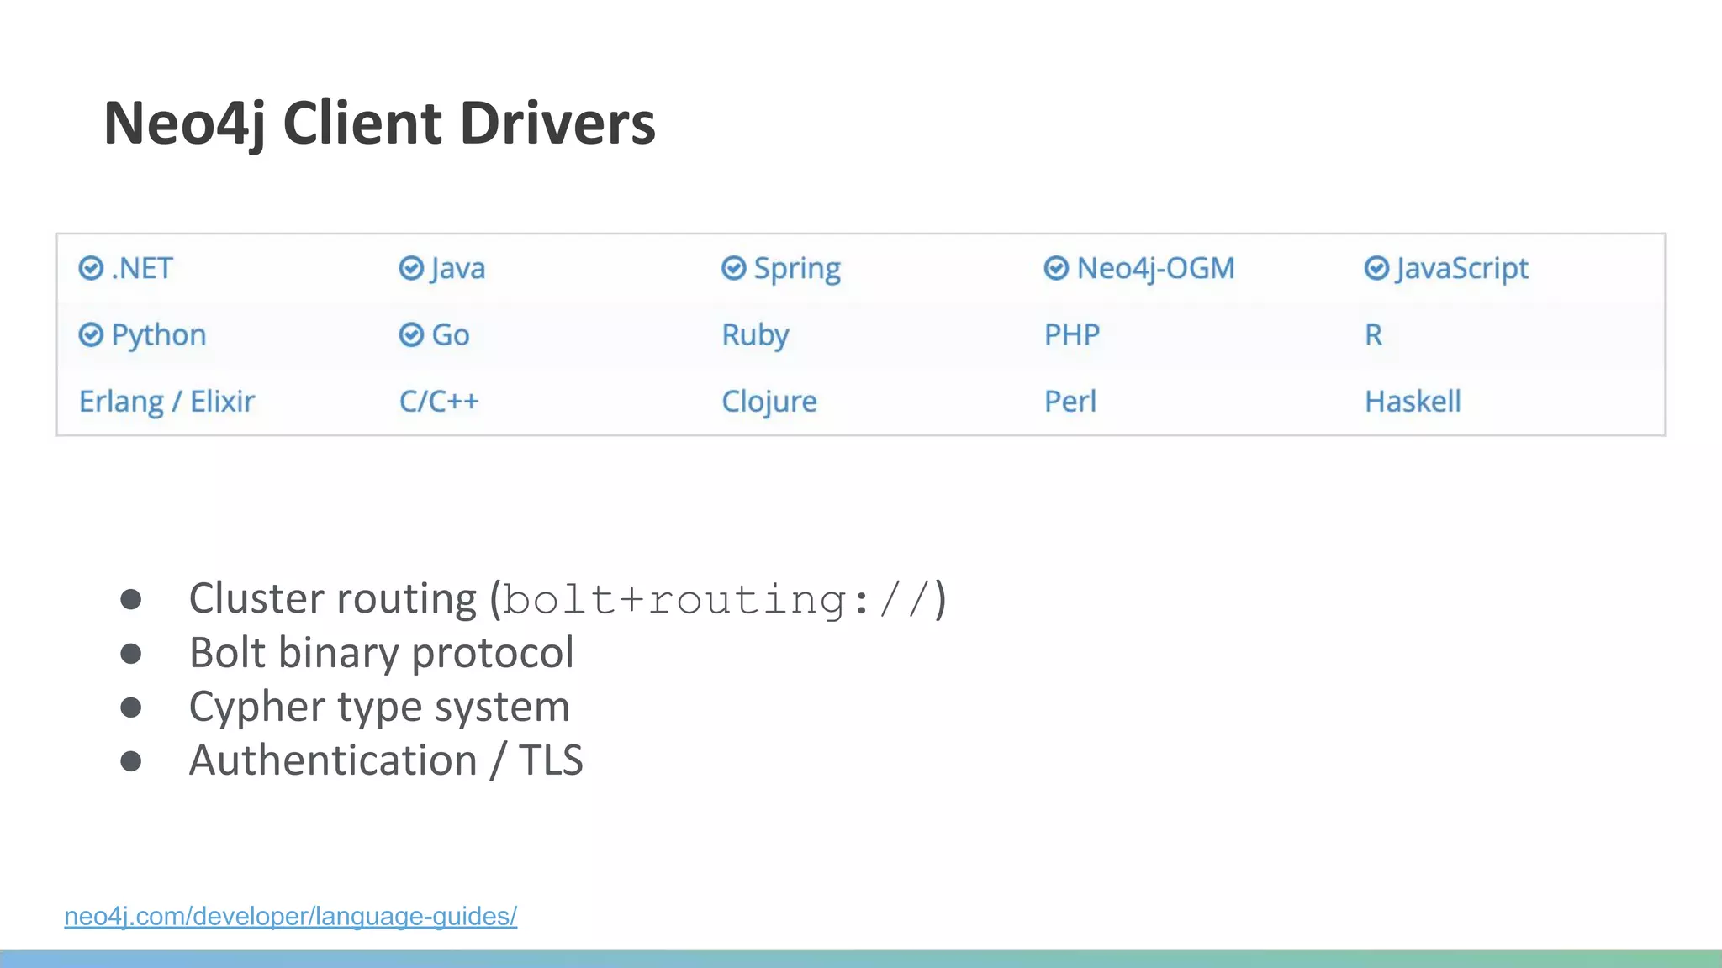Click the 'Neo4j Client Drivers' title
1722x968 pixels.
click(x=379, y=124)
